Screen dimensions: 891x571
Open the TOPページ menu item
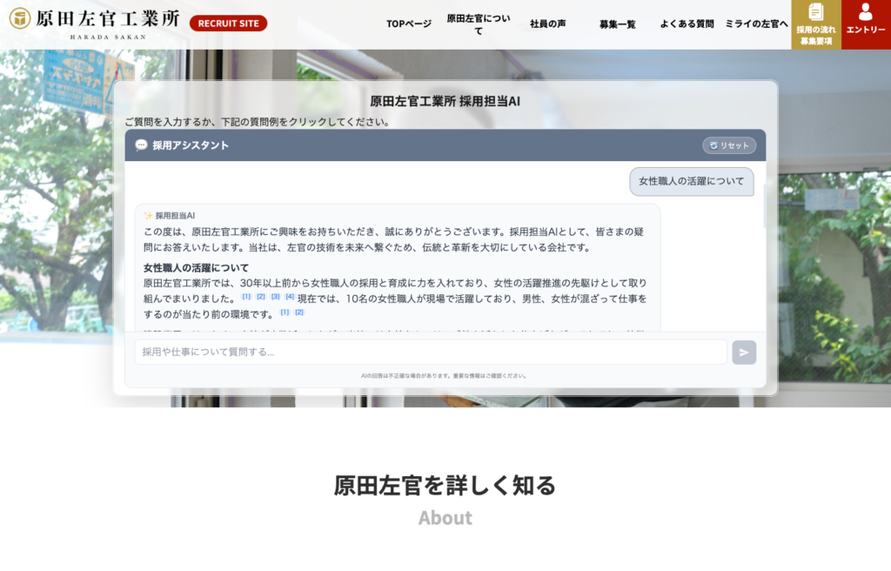(409, 24)
